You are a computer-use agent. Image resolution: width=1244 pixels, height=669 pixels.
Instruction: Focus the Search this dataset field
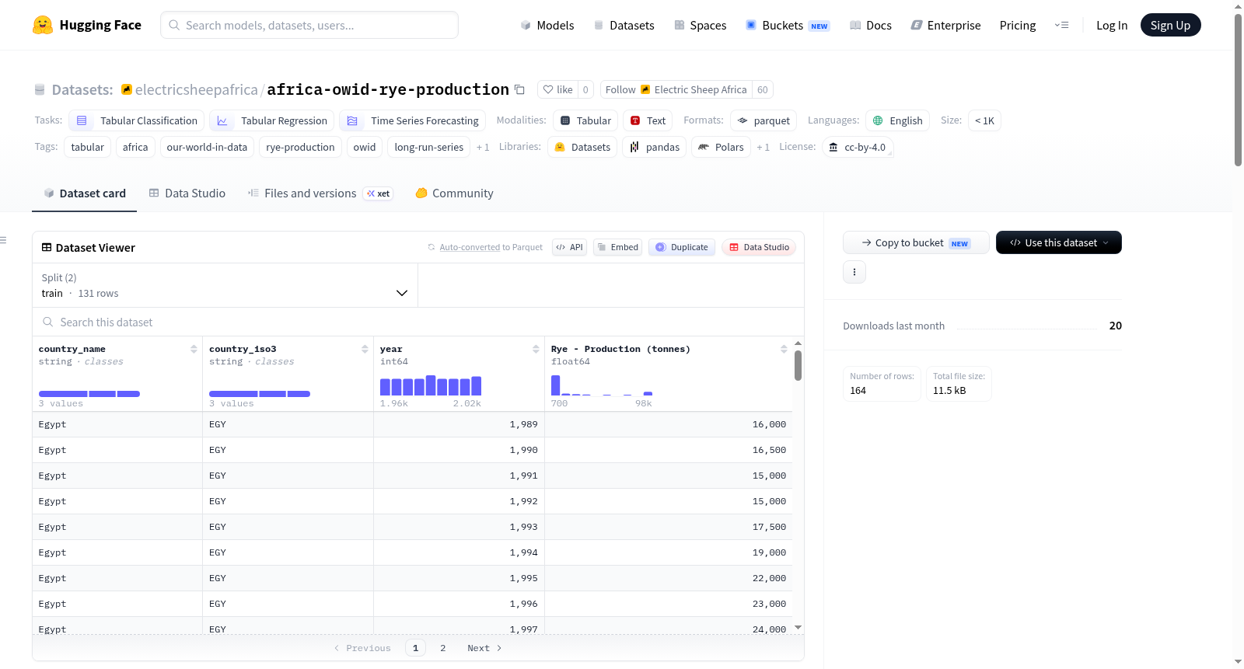pos(418,322)
